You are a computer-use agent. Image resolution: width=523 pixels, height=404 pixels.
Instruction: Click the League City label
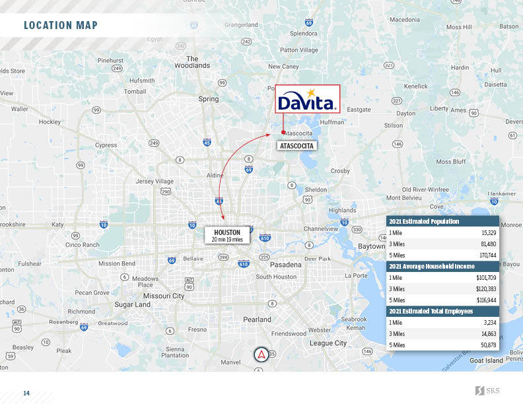(x=328, y=343)
